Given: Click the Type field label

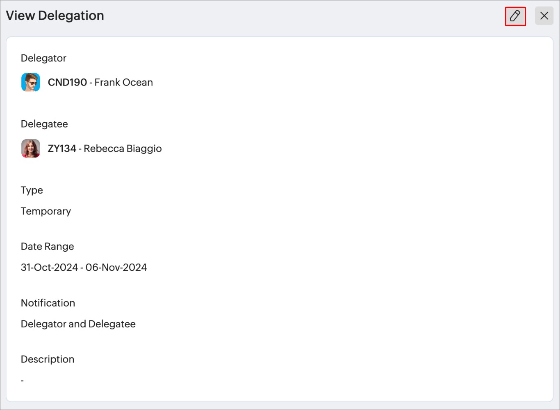Looking at the screenshot, I should 32,190.
